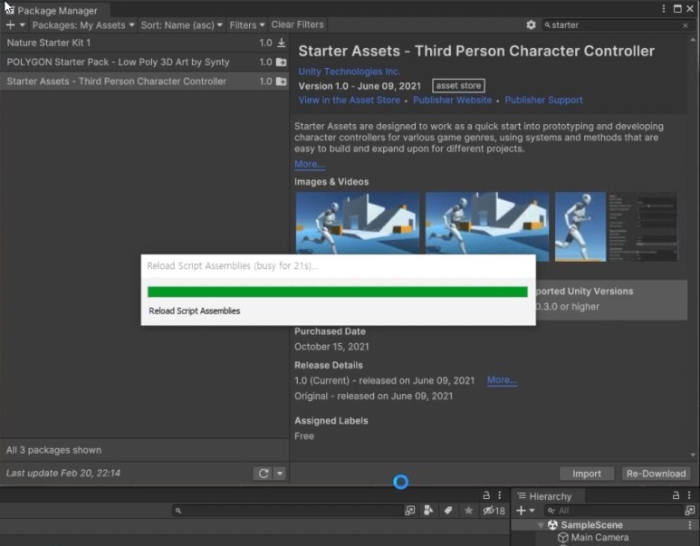700x546 pixels.
Task: Click More... link beside Release Details
Action: pos(502,380)
